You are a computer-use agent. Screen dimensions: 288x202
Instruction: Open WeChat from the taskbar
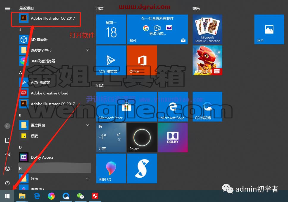tap(81, 196)
